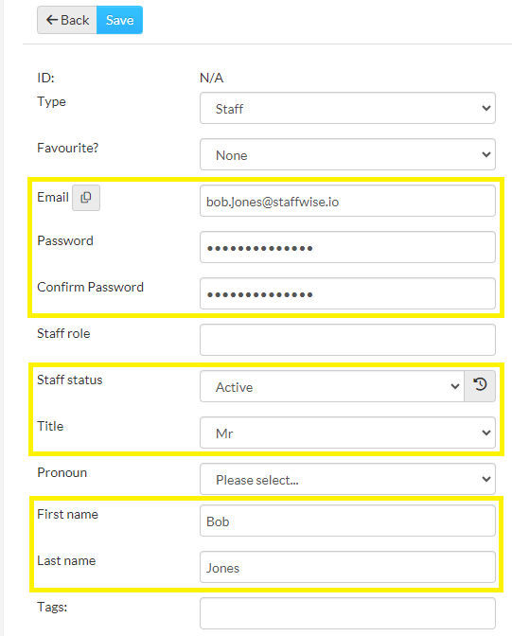Click into the empty Staff role field
512x636 pixels.
tap(347, 340)
